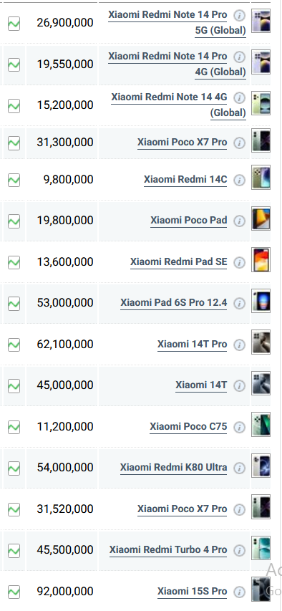Show info for Xiaomi Poco Pad

point(240,221)
